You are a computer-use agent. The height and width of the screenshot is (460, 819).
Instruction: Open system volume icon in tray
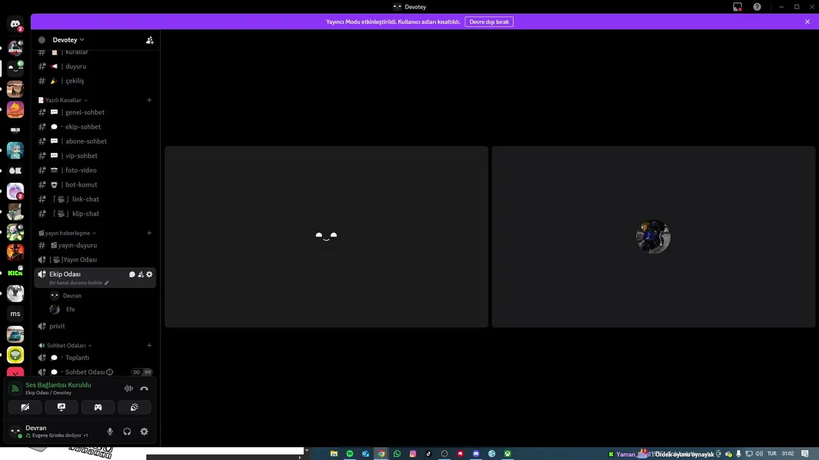click(x=759, y=454)
